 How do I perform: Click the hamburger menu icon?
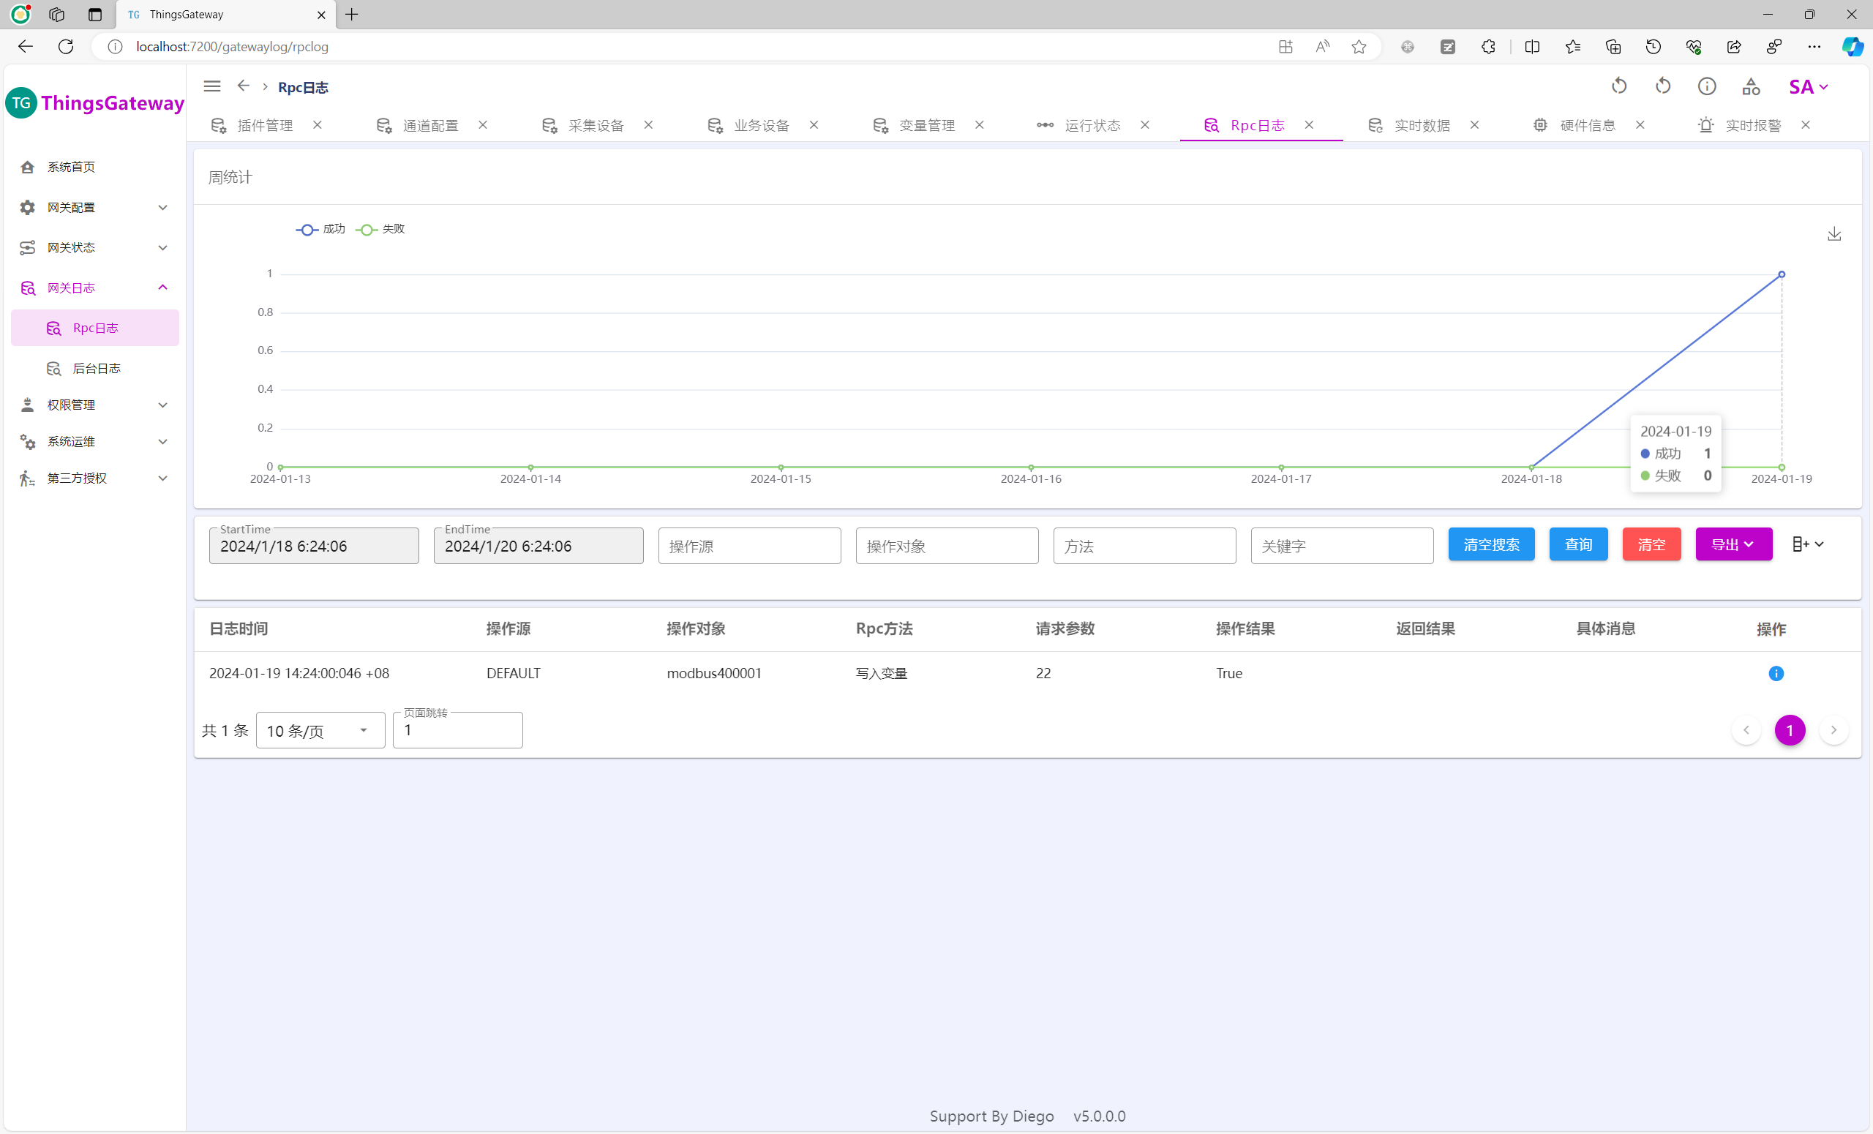(212, 86)
